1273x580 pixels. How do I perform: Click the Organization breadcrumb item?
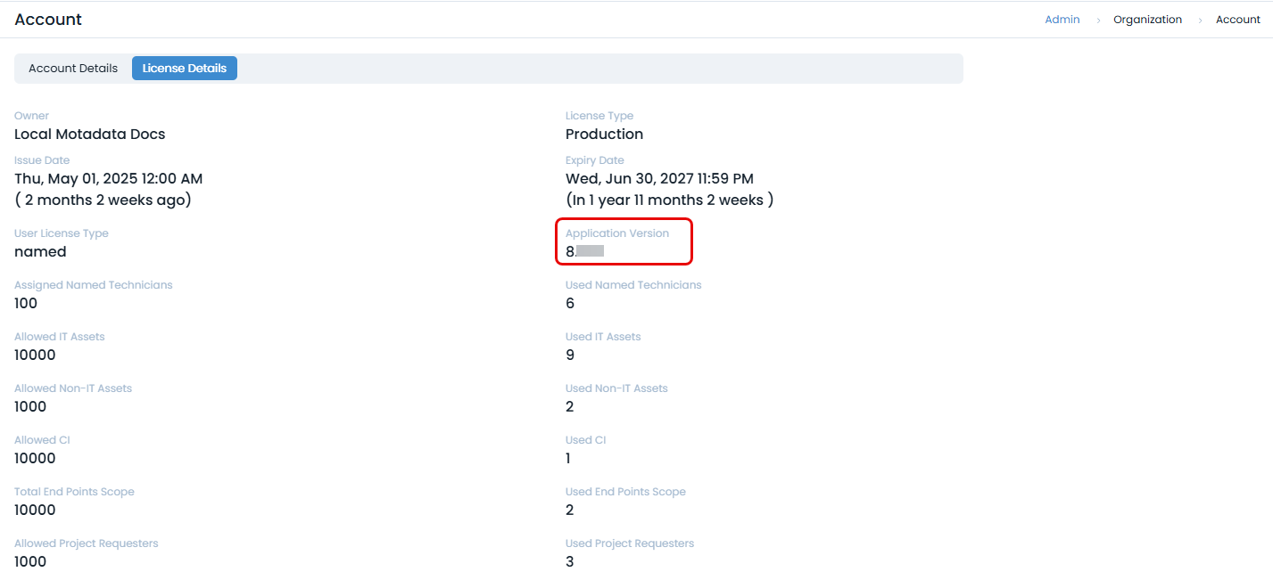tap(1147, 20)
